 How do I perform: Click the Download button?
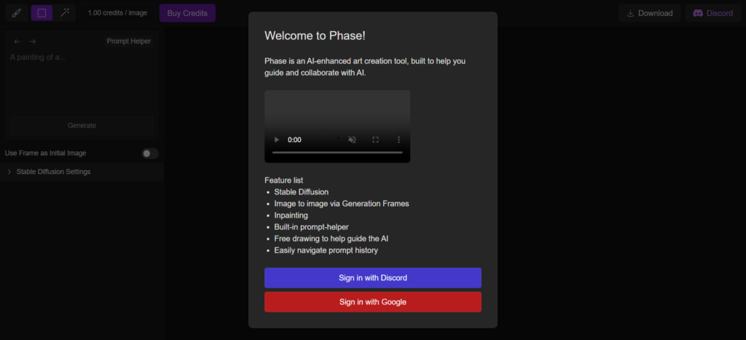point(650,13)
